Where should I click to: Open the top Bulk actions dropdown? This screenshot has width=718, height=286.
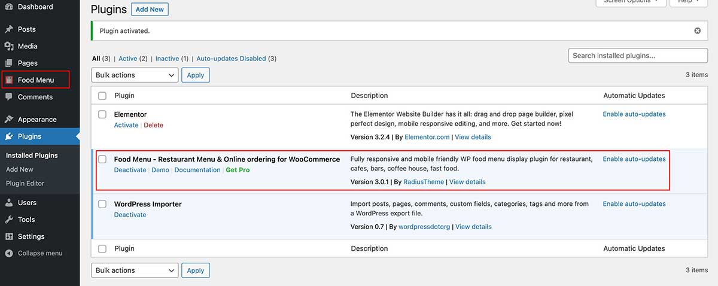[135, 75]
